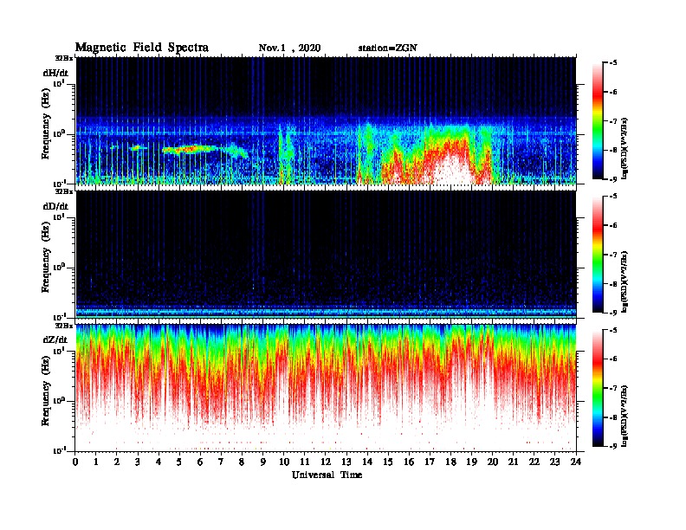
Task: Click hour tick label "23" on time axis
Action: 555,462
